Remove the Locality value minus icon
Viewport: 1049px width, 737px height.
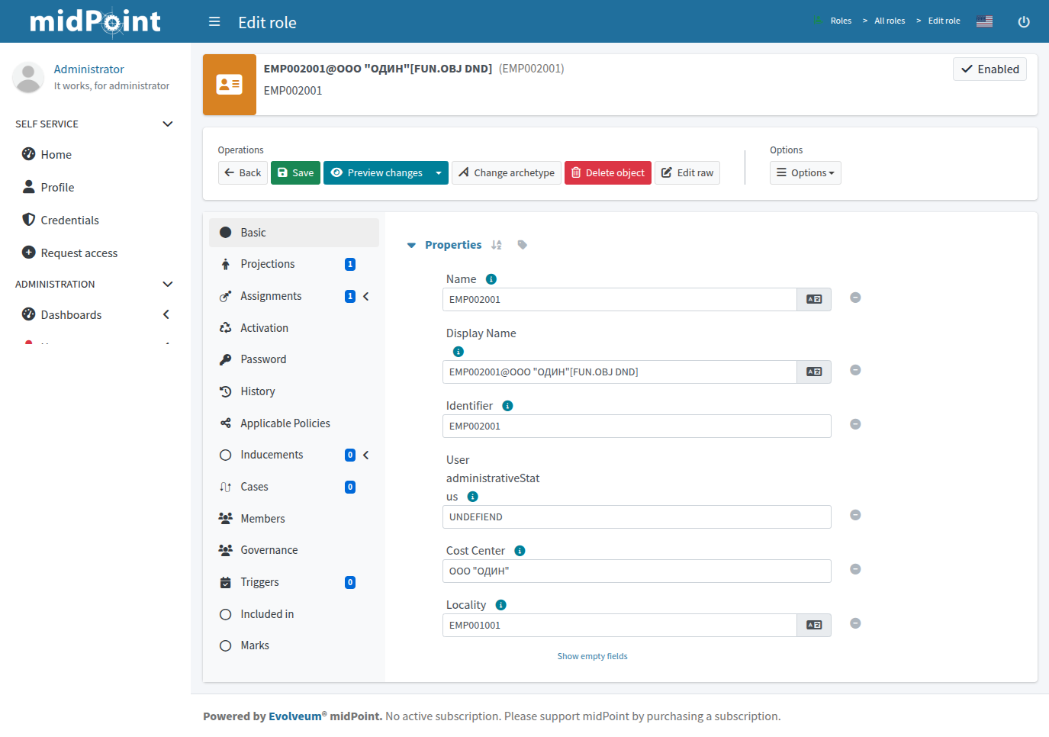855,623
